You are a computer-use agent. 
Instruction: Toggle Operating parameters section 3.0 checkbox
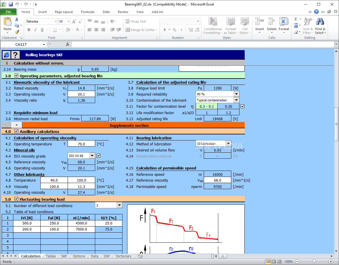coord(17,76)
